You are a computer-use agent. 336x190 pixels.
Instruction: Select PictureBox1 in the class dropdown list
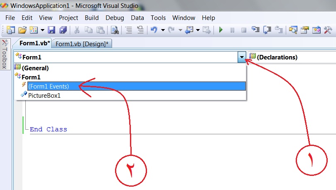tap(130, 96)
